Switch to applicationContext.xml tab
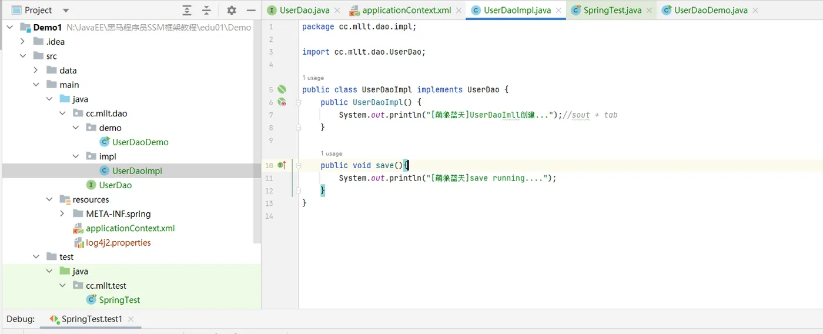 pyautogui.click(x=406, y=10)
